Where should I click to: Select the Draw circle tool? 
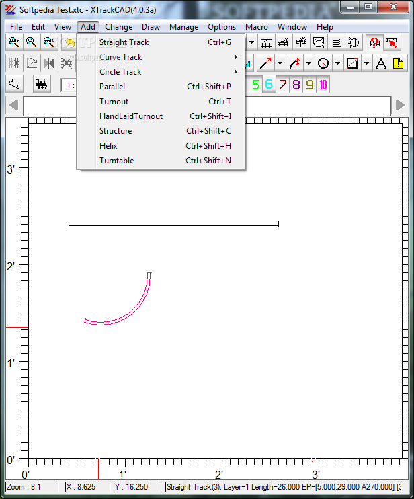coord(323,63)
